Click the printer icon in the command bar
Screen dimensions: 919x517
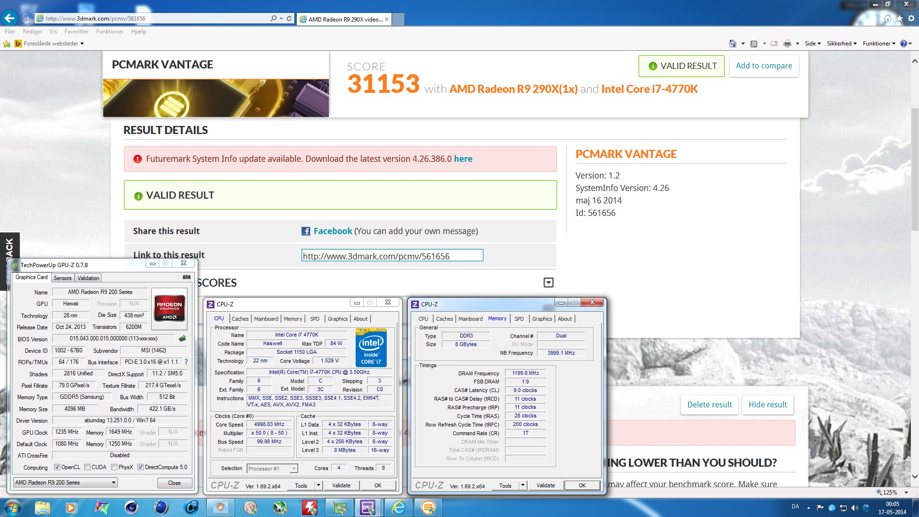click(x=787, y=44)
